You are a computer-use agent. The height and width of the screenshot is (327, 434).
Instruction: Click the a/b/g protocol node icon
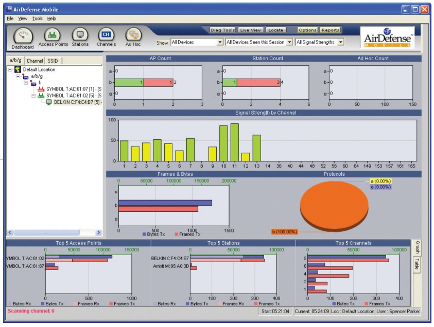(x=25, y=76)
